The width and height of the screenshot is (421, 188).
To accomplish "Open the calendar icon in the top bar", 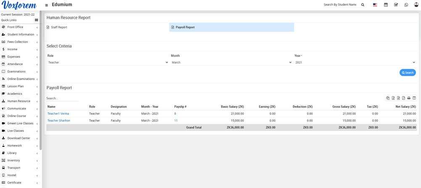I will point(386,5).
